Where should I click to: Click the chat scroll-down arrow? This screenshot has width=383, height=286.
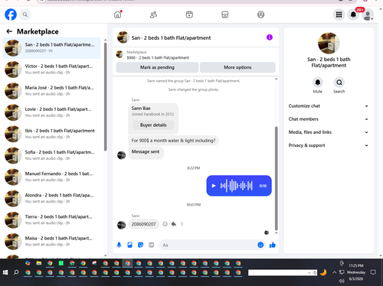[x=276, y=232]
